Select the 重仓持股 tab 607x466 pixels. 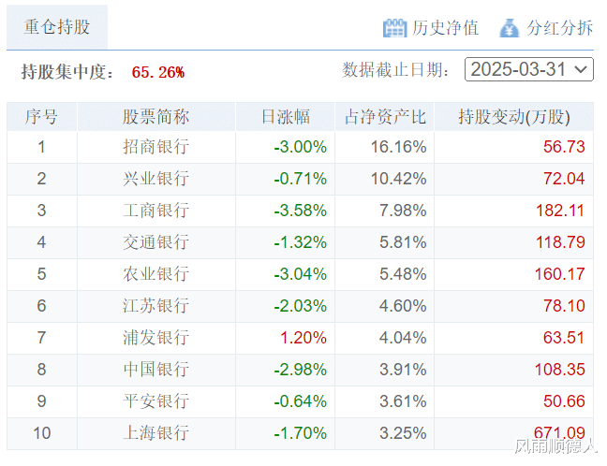click(x=57, y=27)
